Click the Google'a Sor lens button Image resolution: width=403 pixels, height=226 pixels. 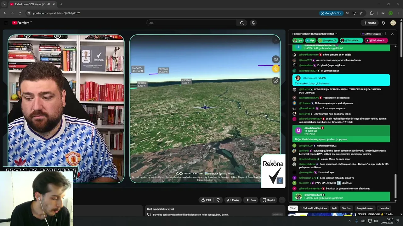331,13
